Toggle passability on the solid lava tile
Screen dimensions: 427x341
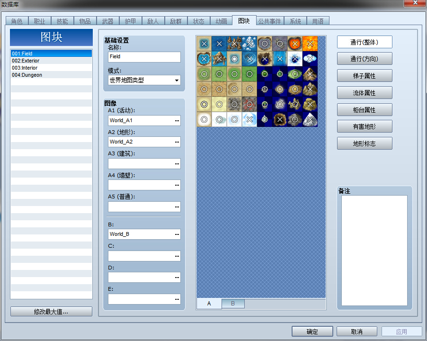point(310,44)
